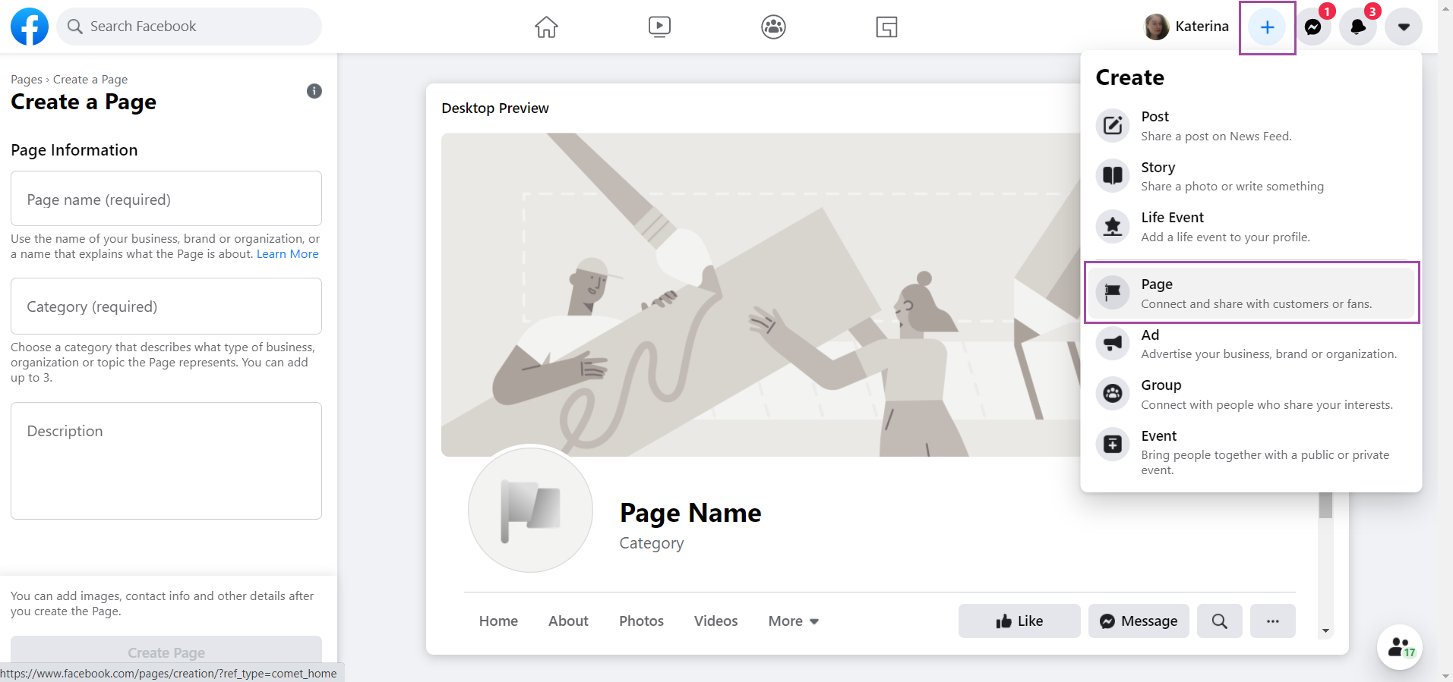This screenshot has width=1453, height=682.
Task: Click the Create a Page breadcrumb text
Action: pyautogui.click(x=90, y=80)
